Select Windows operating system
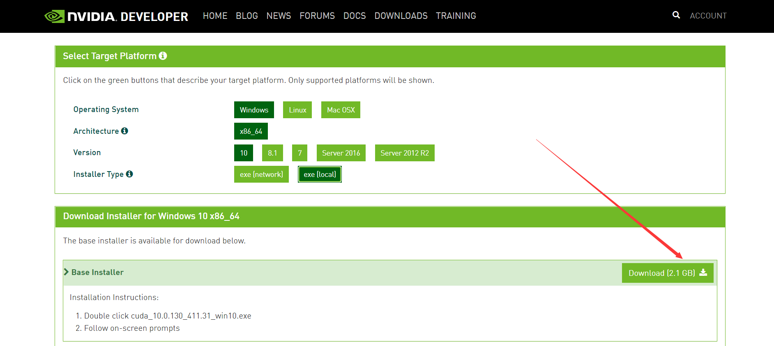This screenshot has width=774, height=346. point(254,110)
